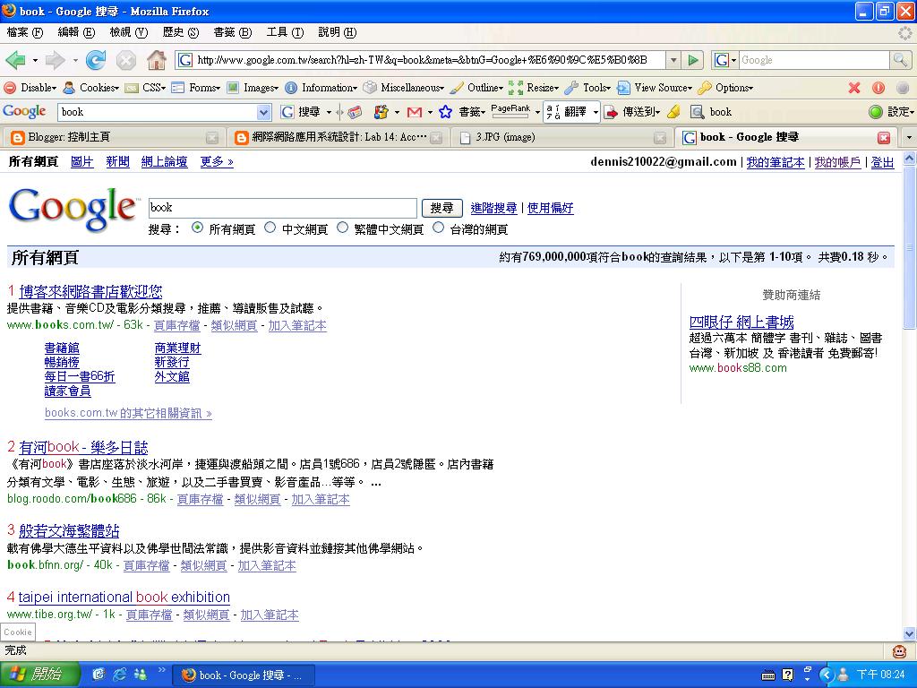
Task: Open the taipei international book exhibition result
Action: click(x=124, y=597)
